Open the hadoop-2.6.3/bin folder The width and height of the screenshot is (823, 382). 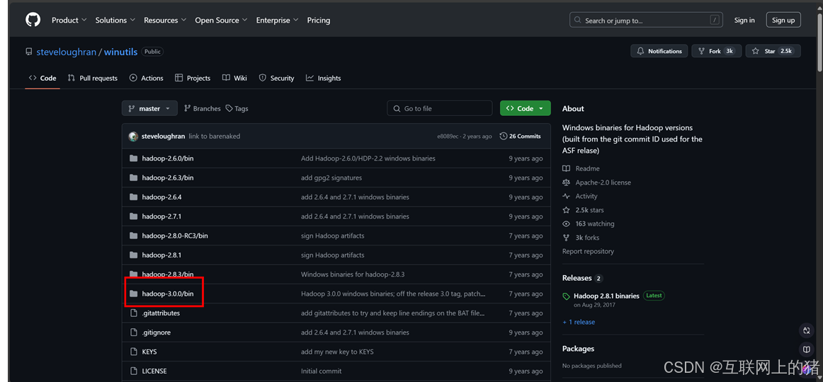click(x=167, y=178)
